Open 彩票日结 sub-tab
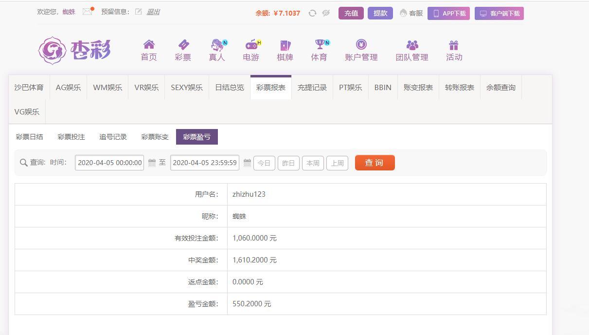The width and height of the screenshot is (589, 335). tap(30, 137)
